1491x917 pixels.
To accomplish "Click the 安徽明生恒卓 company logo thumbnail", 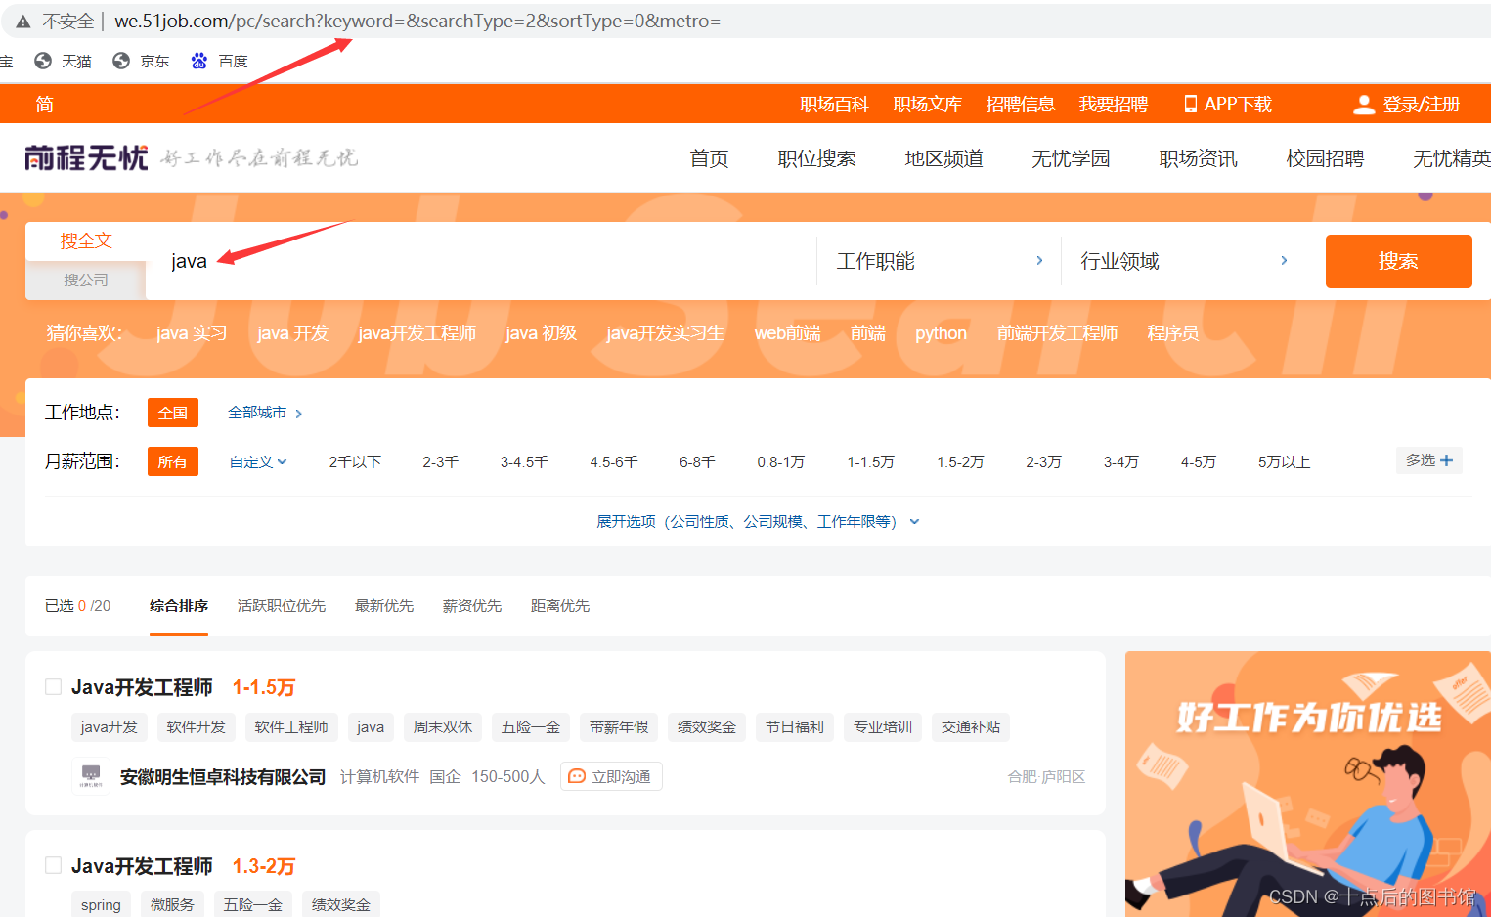I will 91,776.
